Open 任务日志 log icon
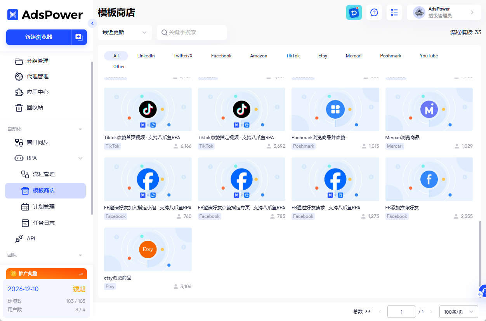Screen dimensions: 486x321 click(25, 223)
